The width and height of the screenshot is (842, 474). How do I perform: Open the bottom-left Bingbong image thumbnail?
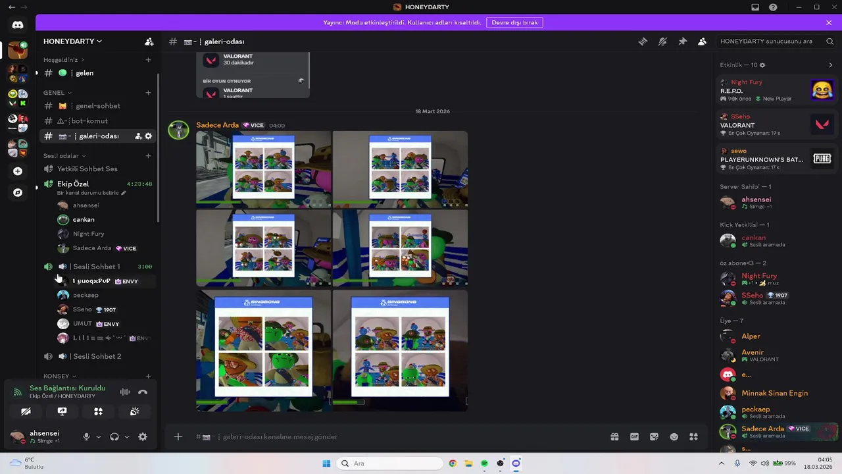263,350
